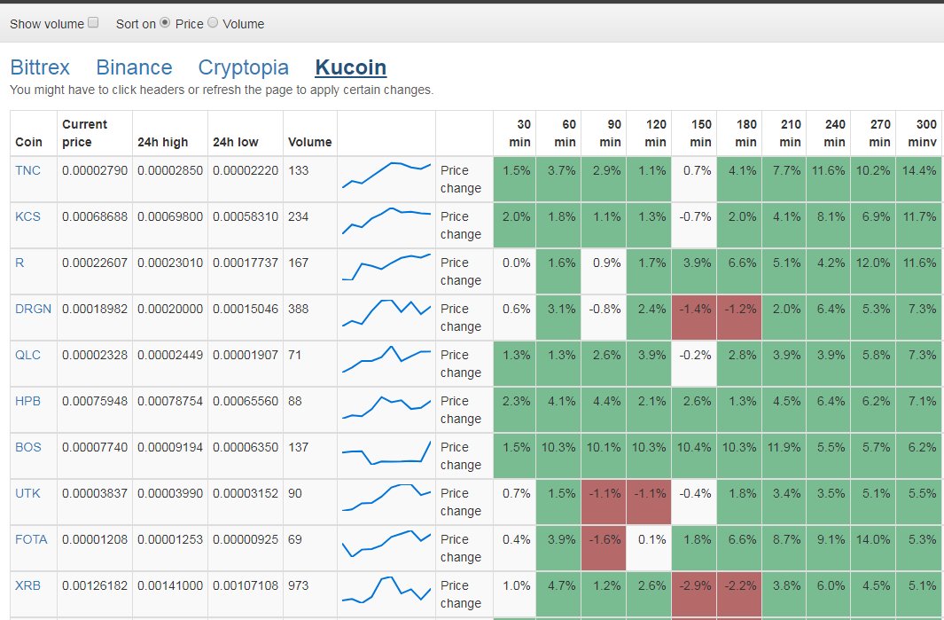Click the XRB sparkline price chart
Viewport: 944px width, 620px height.
tap(386, 589)
